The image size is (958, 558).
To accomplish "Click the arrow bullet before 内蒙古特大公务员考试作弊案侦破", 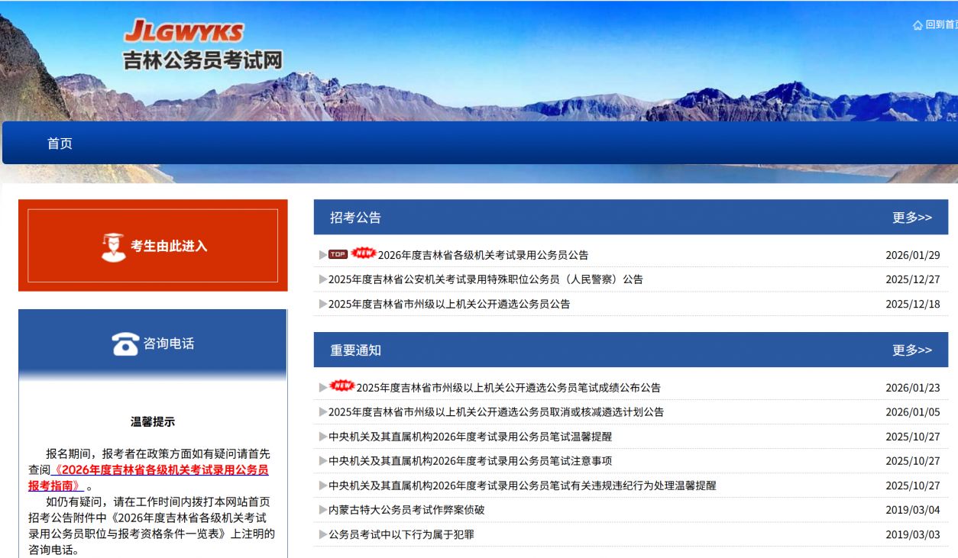I will pyautogui.click(x=323, y=510).
